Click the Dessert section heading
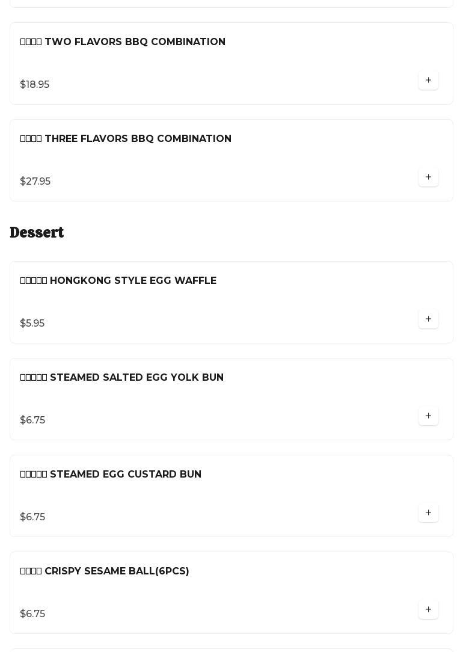Screen dimensions: 463x652 click(37, 232)
